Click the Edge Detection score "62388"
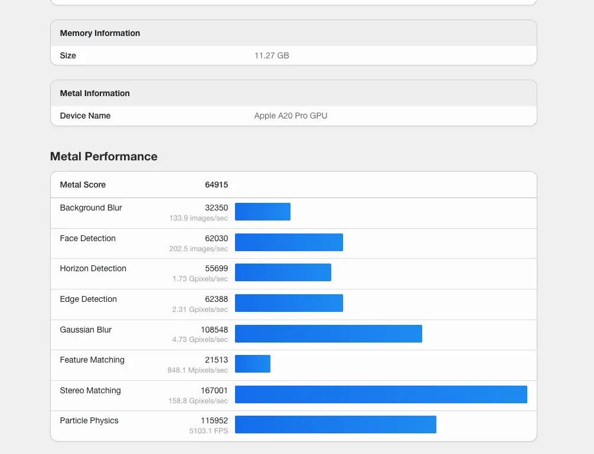Screen dimensions: 594x454 (x=216, y=300)
